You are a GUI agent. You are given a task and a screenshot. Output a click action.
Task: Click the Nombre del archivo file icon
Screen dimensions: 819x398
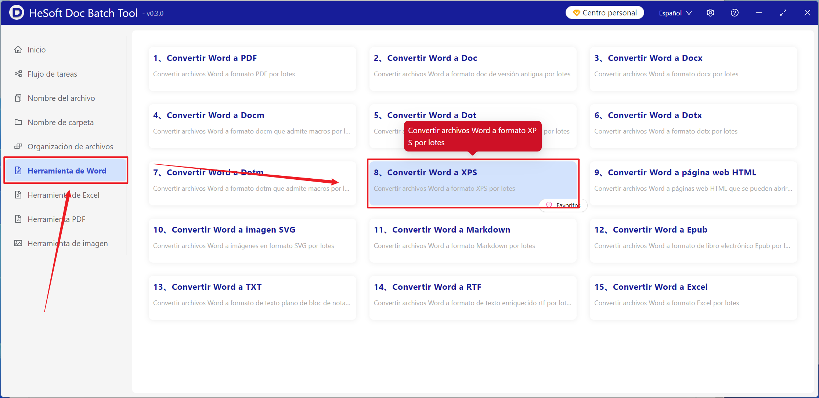pos(18,98)
